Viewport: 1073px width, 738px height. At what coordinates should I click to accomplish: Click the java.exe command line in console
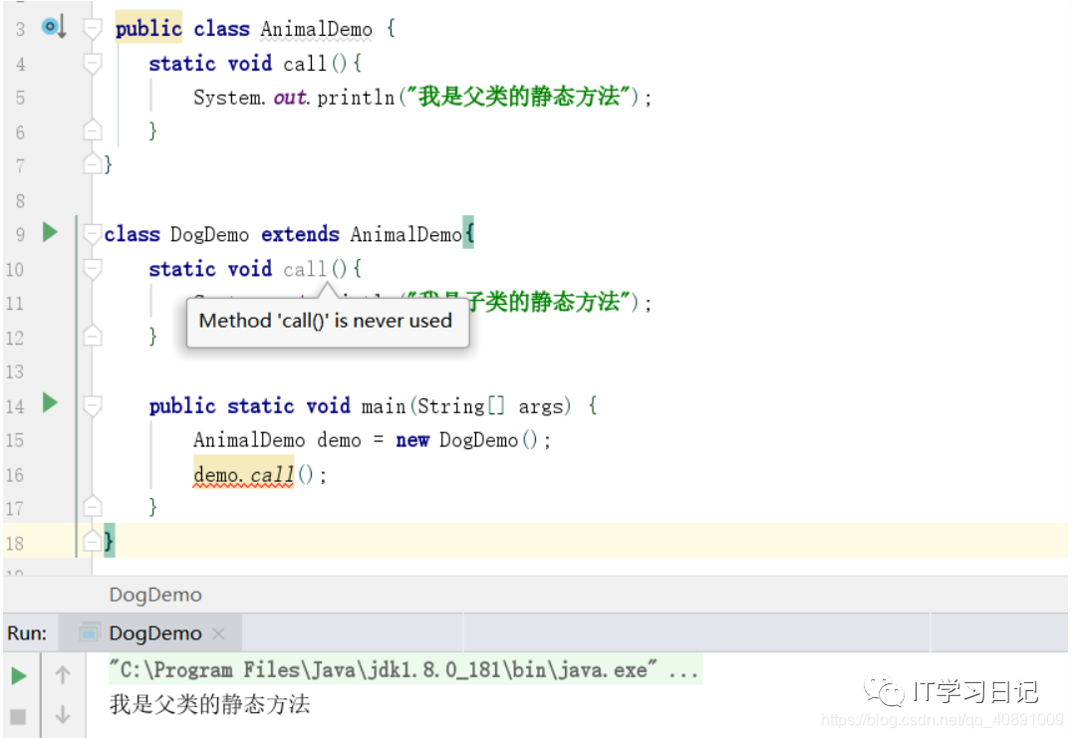point(404,669)
